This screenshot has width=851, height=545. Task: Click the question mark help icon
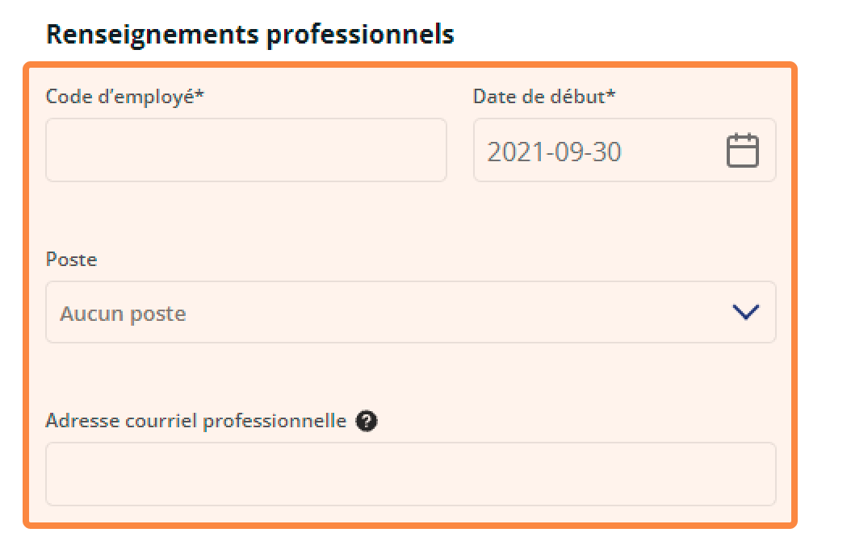point(367,421)
